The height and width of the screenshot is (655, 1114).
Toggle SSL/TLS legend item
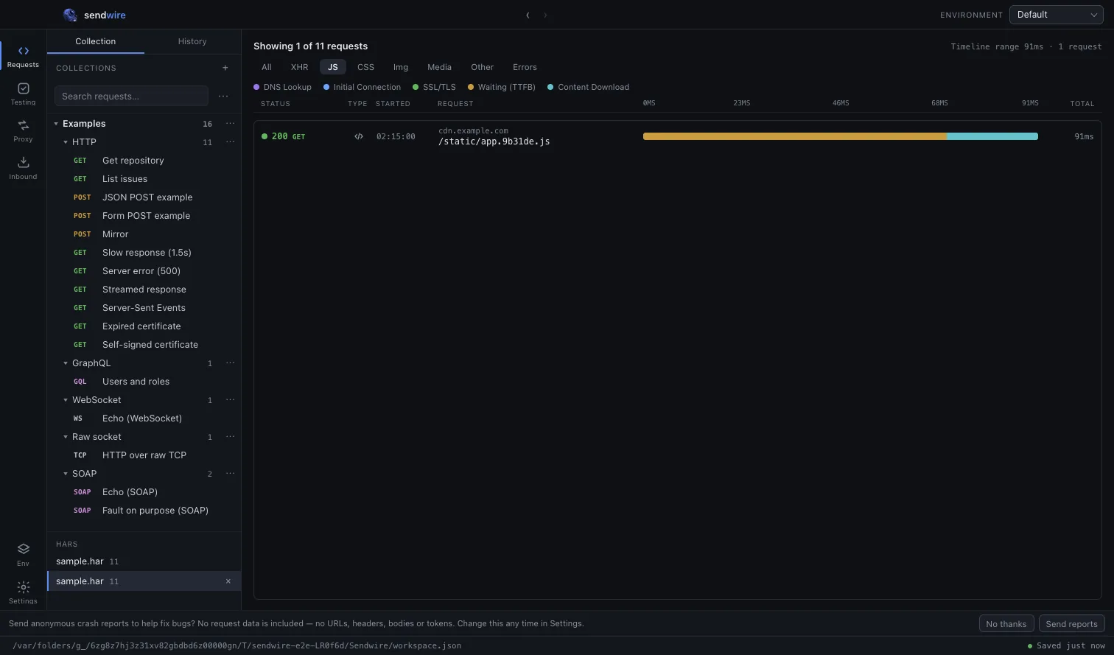click(x=434, y=87)
